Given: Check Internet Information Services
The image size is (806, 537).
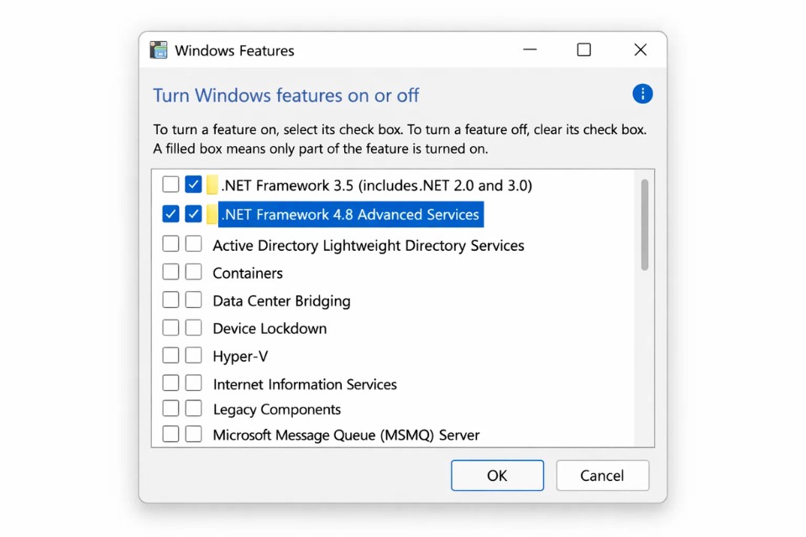Looking at the screenshot, I should (x=194, y=383).
